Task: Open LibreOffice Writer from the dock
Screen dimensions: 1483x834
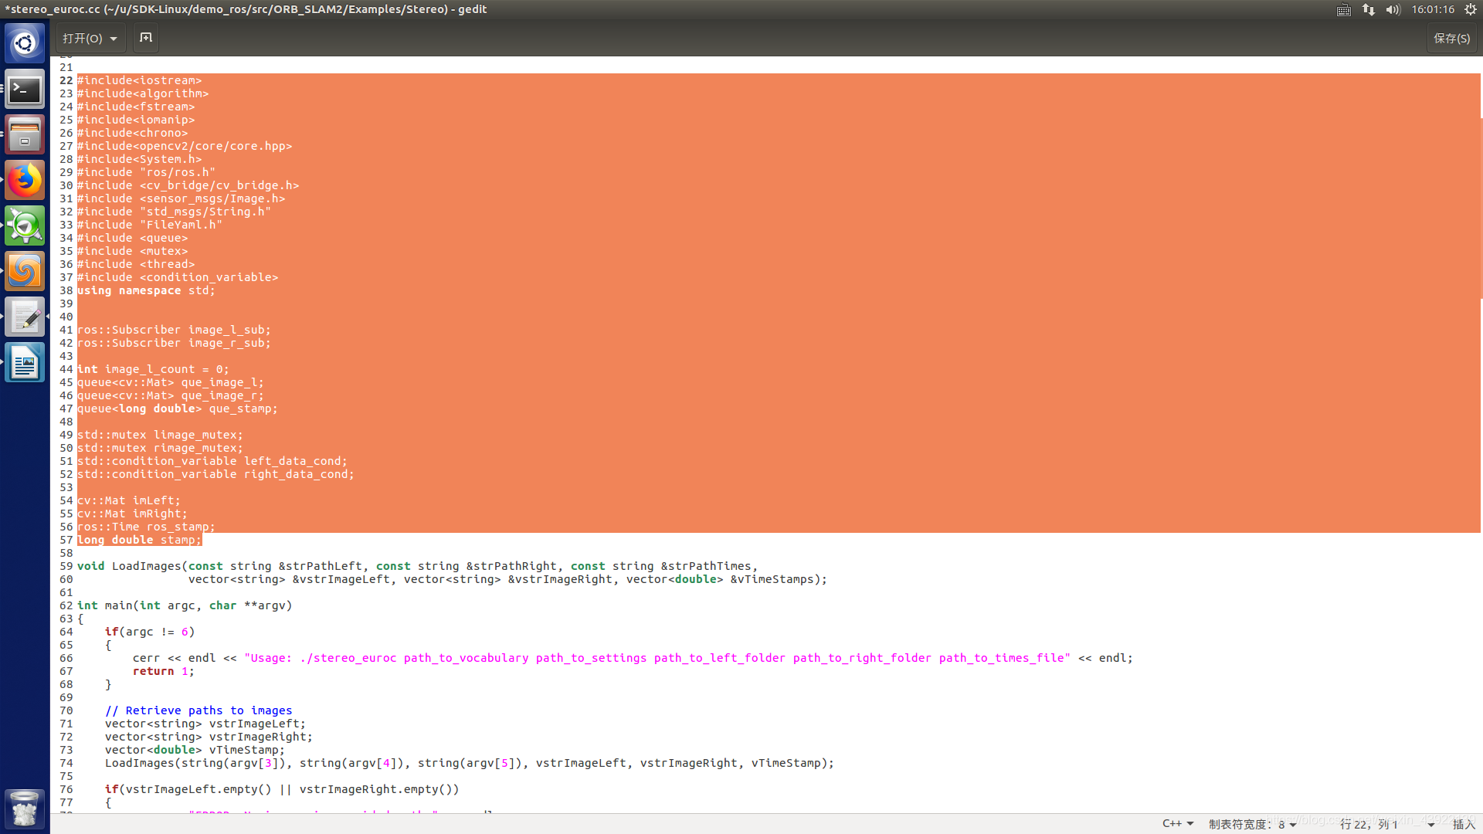Action: (x=25, y=363)
